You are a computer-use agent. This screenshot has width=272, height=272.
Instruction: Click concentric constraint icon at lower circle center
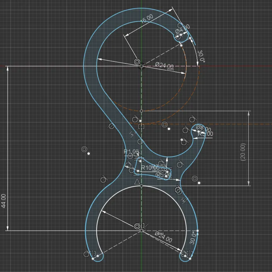point(137,226)
